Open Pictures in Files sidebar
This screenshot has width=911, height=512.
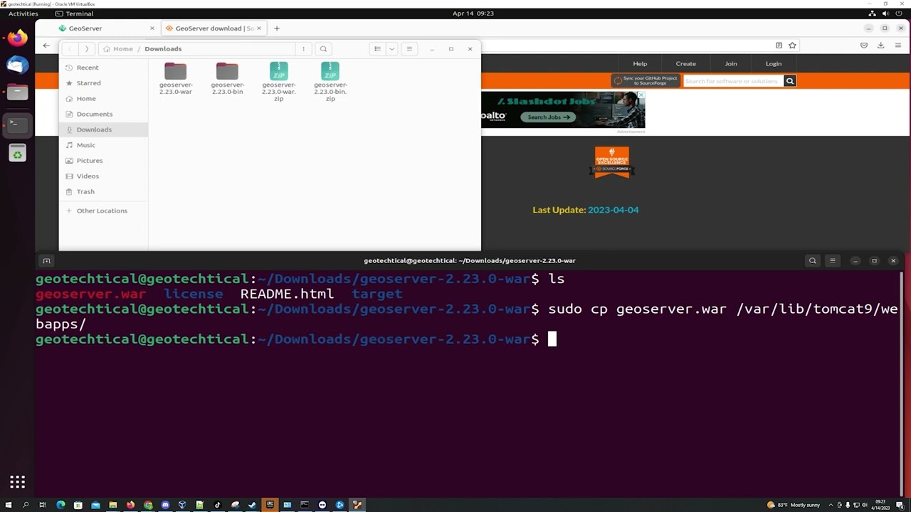tap(103, 161)
